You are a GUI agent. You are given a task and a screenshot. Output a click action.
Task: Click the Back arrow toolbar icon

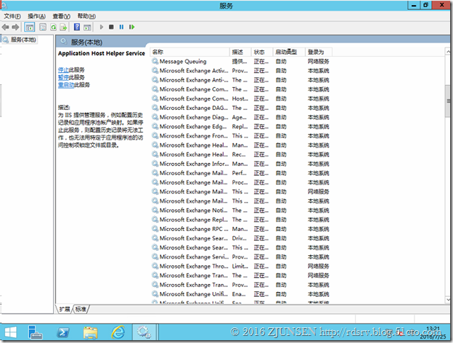tap(5, 27)
